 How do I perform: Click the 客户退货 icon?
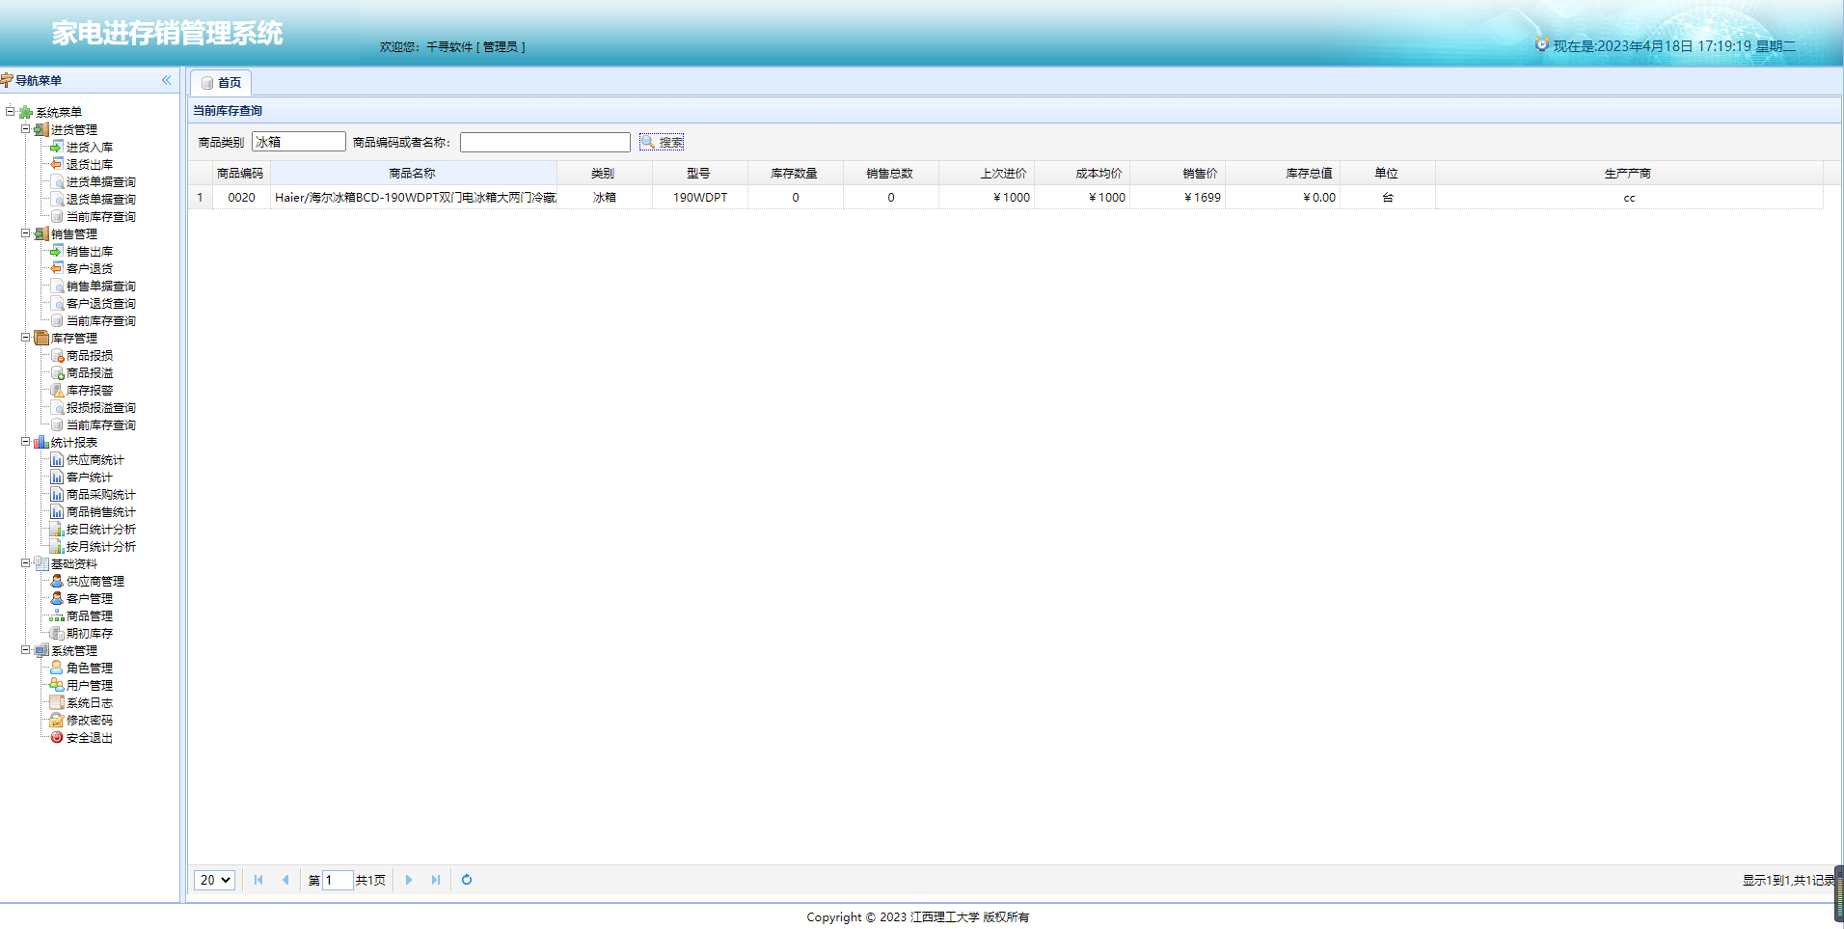tap(57, 268)
